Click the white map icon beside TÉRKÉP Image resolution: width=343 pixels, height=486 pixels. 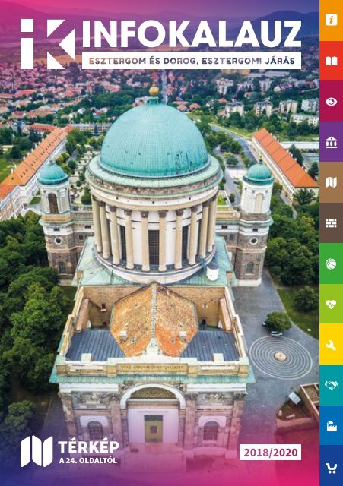coord(37,451)
